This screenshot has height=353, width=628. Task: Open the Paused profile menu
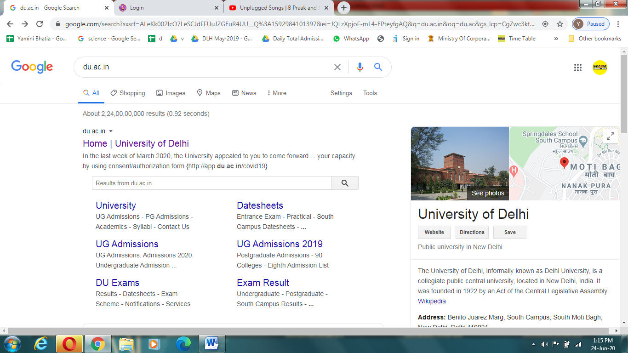coord(591,24)
